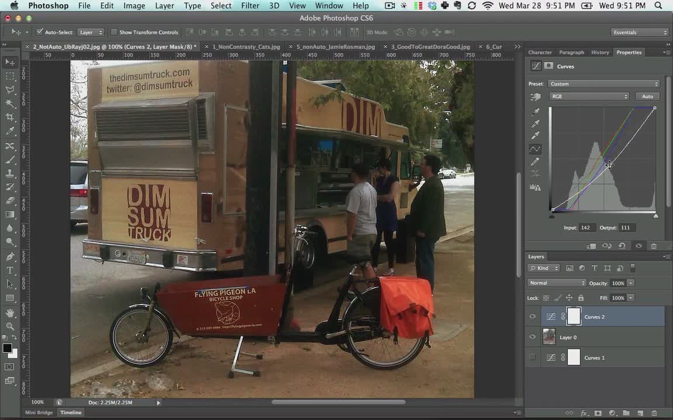This screenshot has width=673, height=420.
Task: Select the Polygonal Lasso tool
Action: pyautogui.click(x=10, y=90)
